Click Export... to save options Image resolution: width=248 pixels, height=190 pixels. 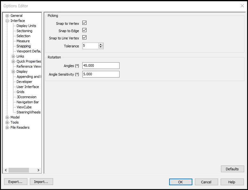click(15, 182)
